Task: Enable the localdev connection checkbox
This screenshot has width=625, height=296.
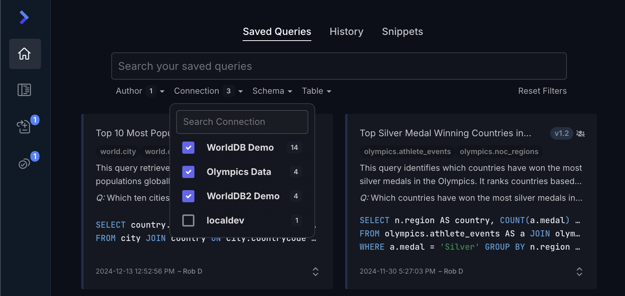Action: coord(188,220)
